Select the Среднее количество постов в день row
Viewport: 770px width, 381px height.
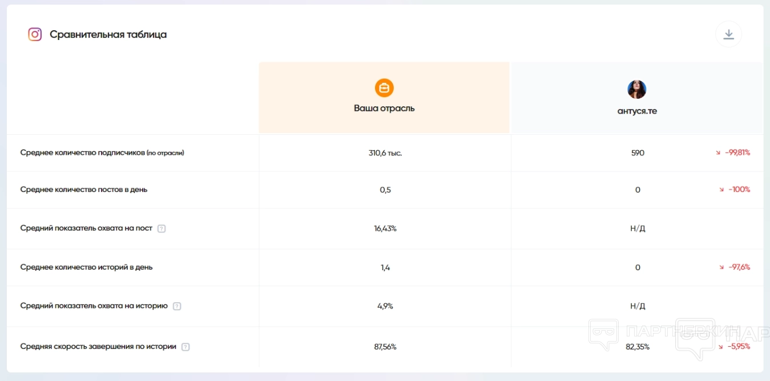(x=83, y=190)
